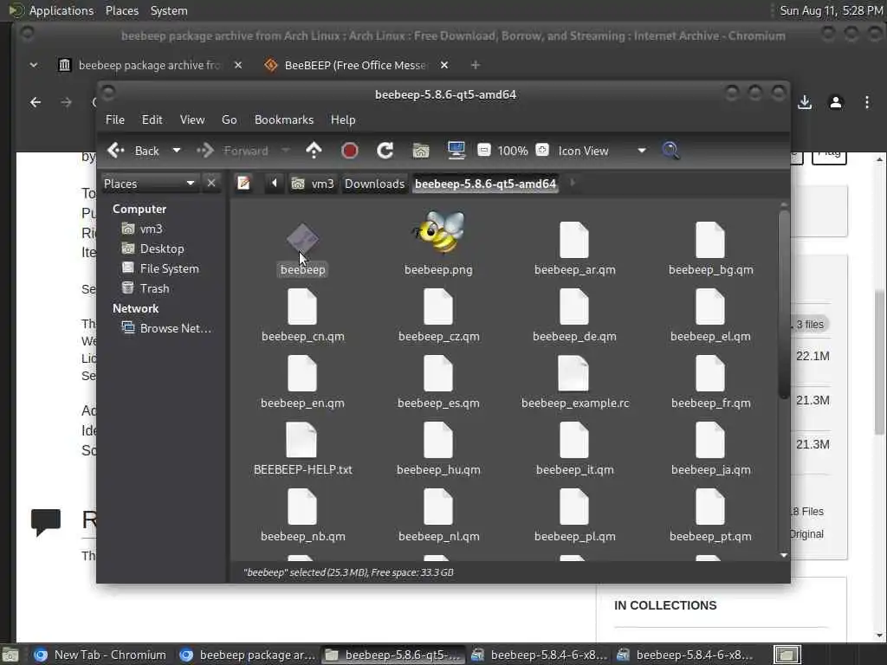Open the Chromium three-dot menu
This screenshot has width=887, height=665.
point(866,102)
